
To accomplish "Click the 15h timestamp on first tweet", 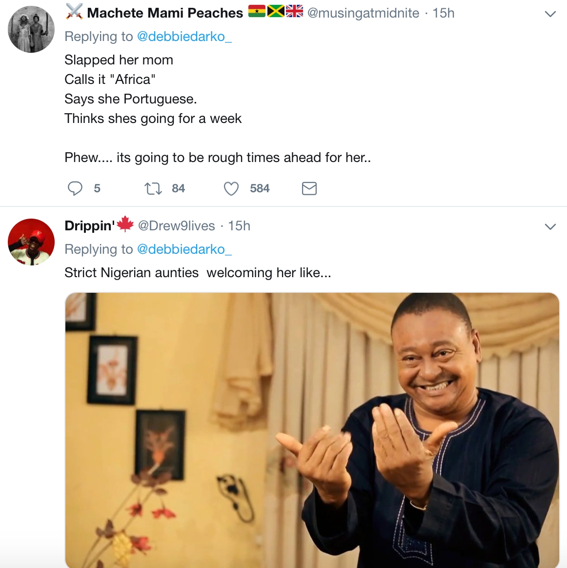I will click(444, 13).
